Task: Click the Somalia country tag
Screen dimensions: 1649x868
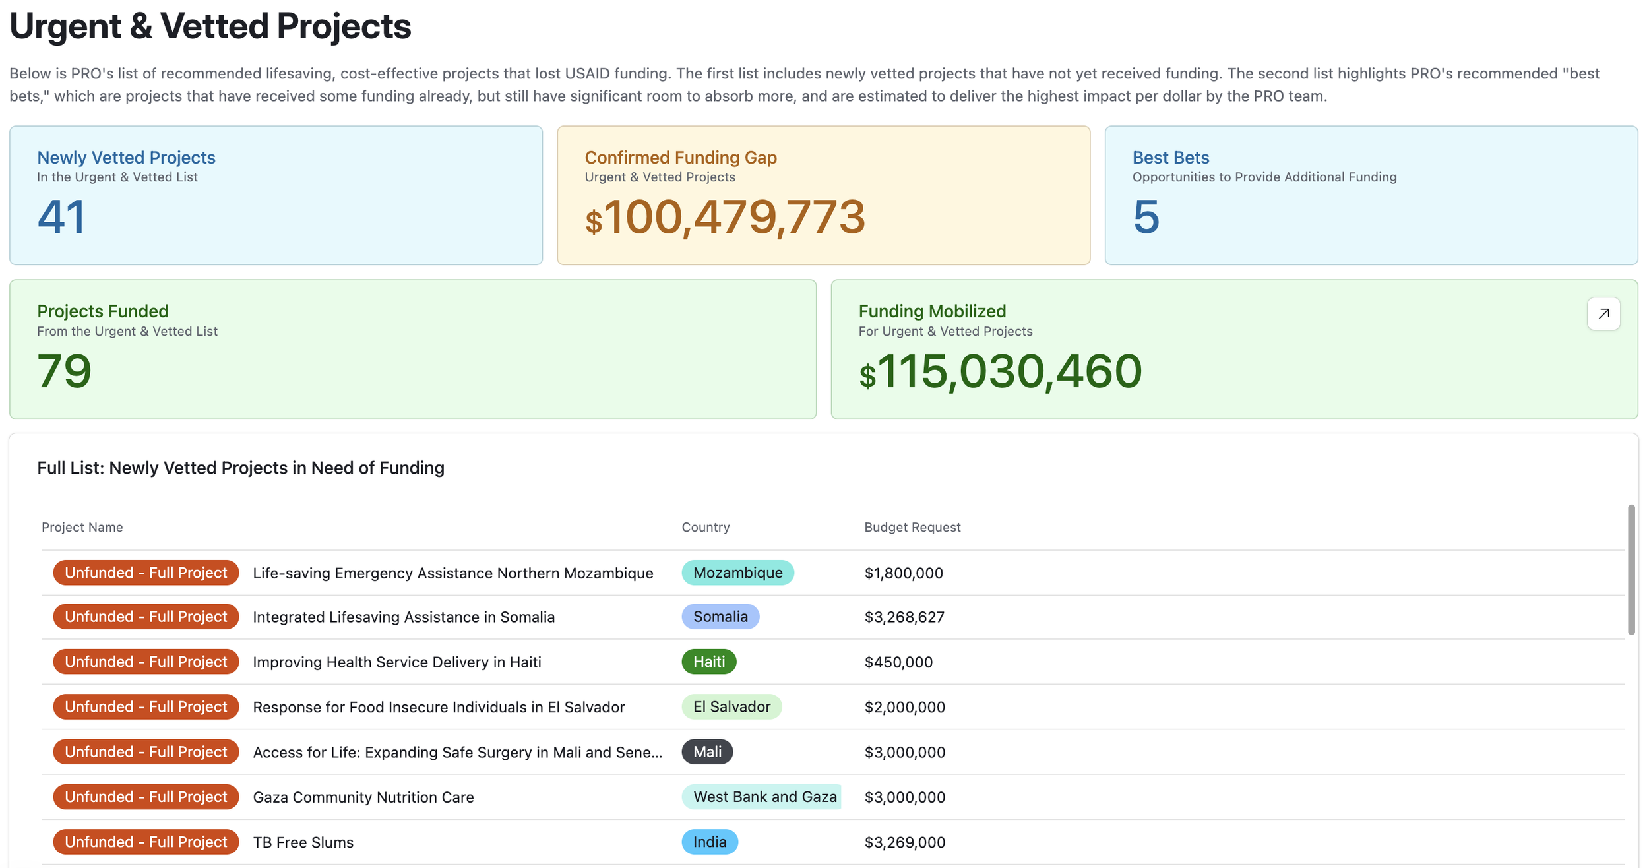Action: pyautogui.click(x=720, y=617)
